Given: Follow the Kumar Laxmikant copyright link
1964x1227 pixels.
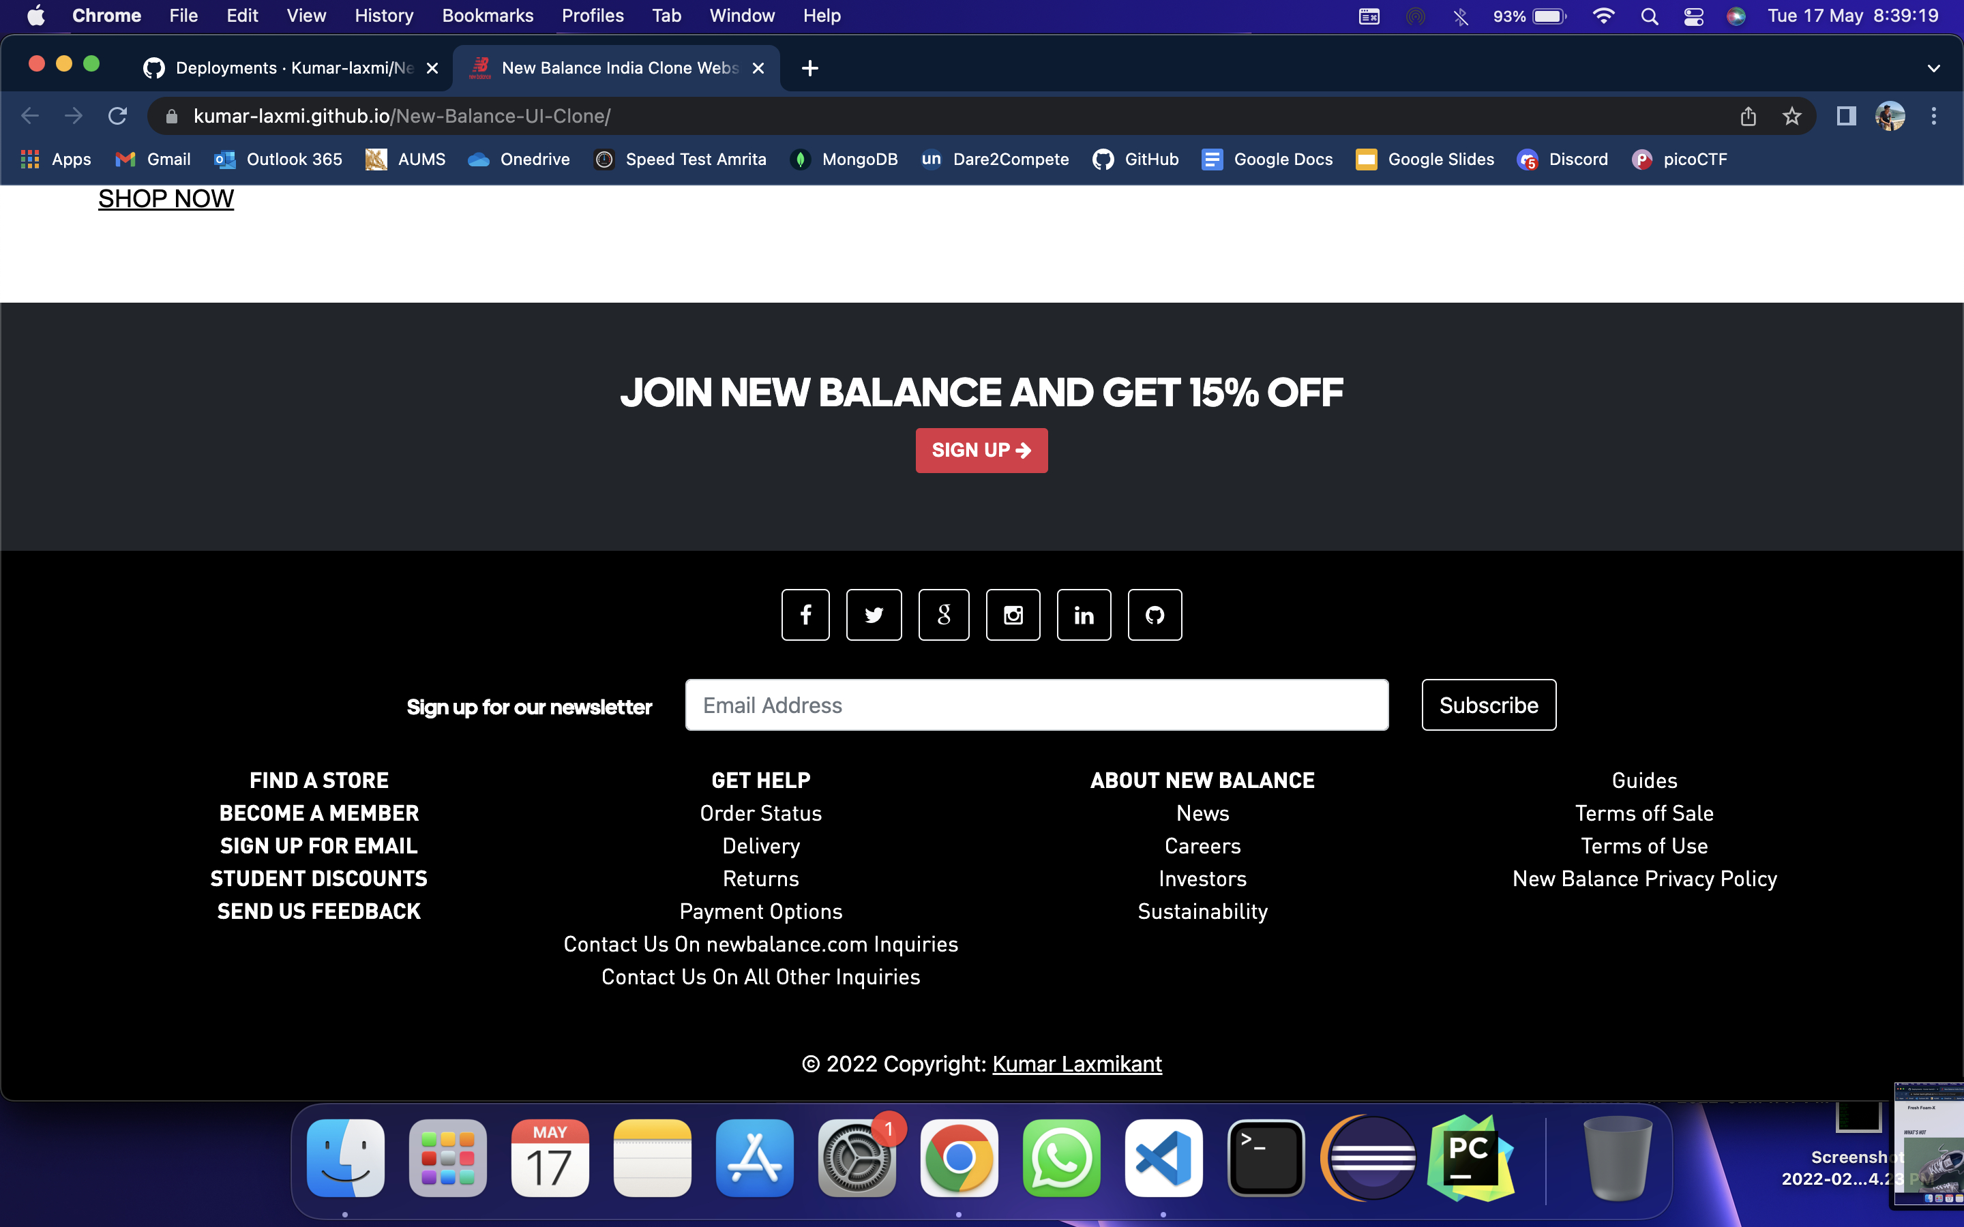Looking at the screenshot, I should point(1076,1064).
